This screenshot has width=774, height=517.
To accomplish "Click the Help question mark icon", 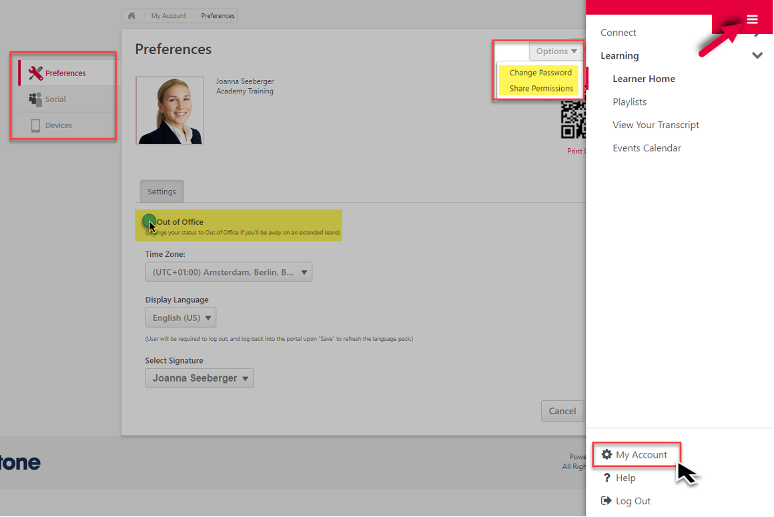I will pyautogui.click(x=607, y=478).
